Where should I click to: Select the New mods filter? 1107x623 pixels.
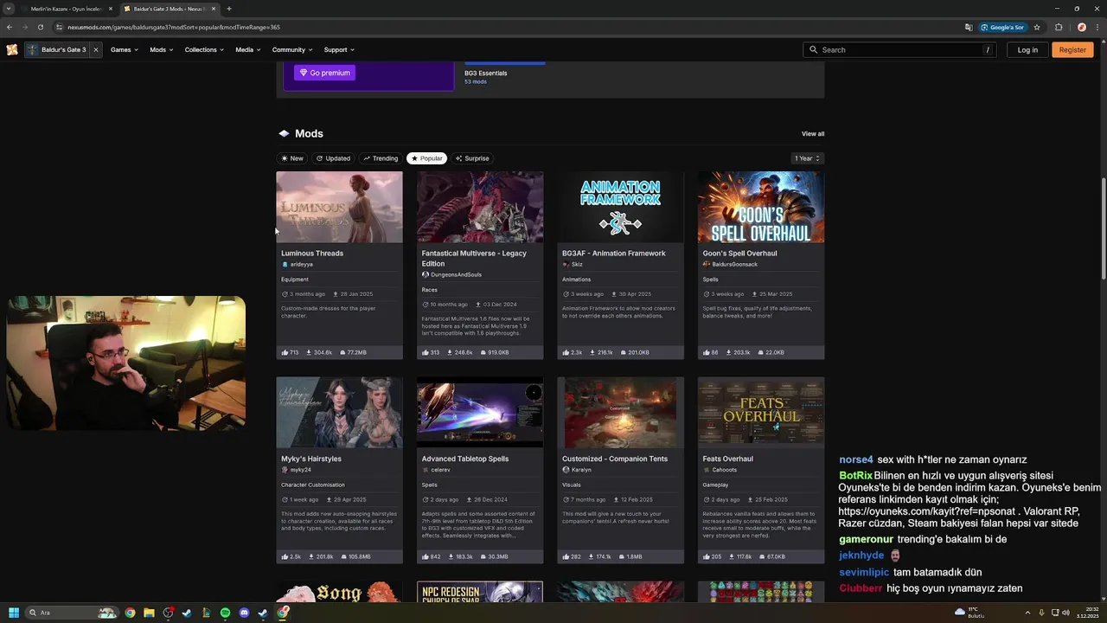pos(292,158)
